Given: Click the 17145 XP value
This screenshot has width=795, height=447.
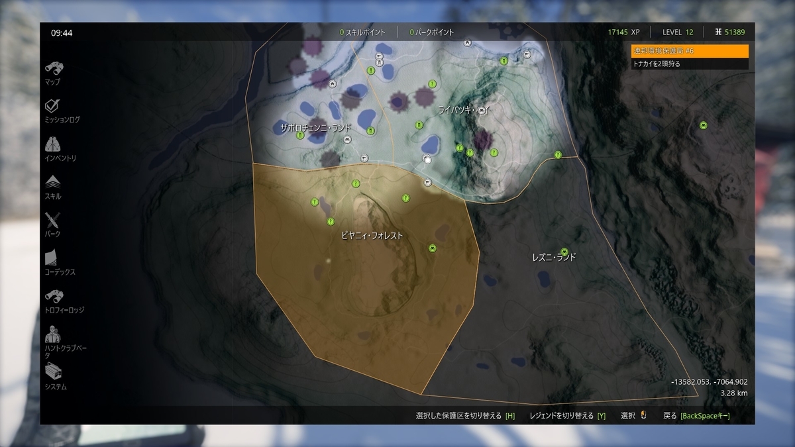Looking at the screenshot, I should (624, 32).
